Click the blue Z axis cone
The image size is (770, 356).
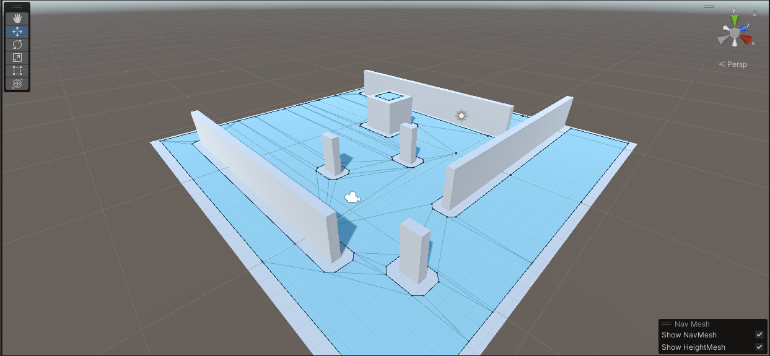click(744, 27)
